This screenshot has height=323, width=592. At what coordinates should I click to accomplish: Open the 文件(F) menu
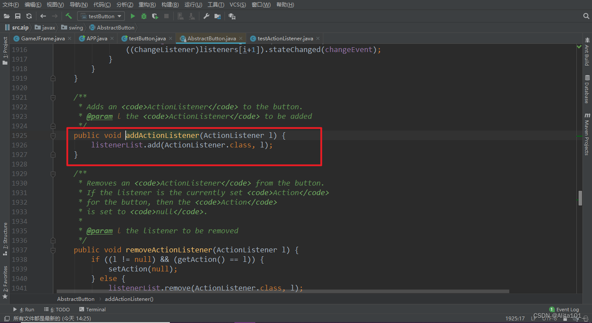pyautogui.click(x=11, y=5)
